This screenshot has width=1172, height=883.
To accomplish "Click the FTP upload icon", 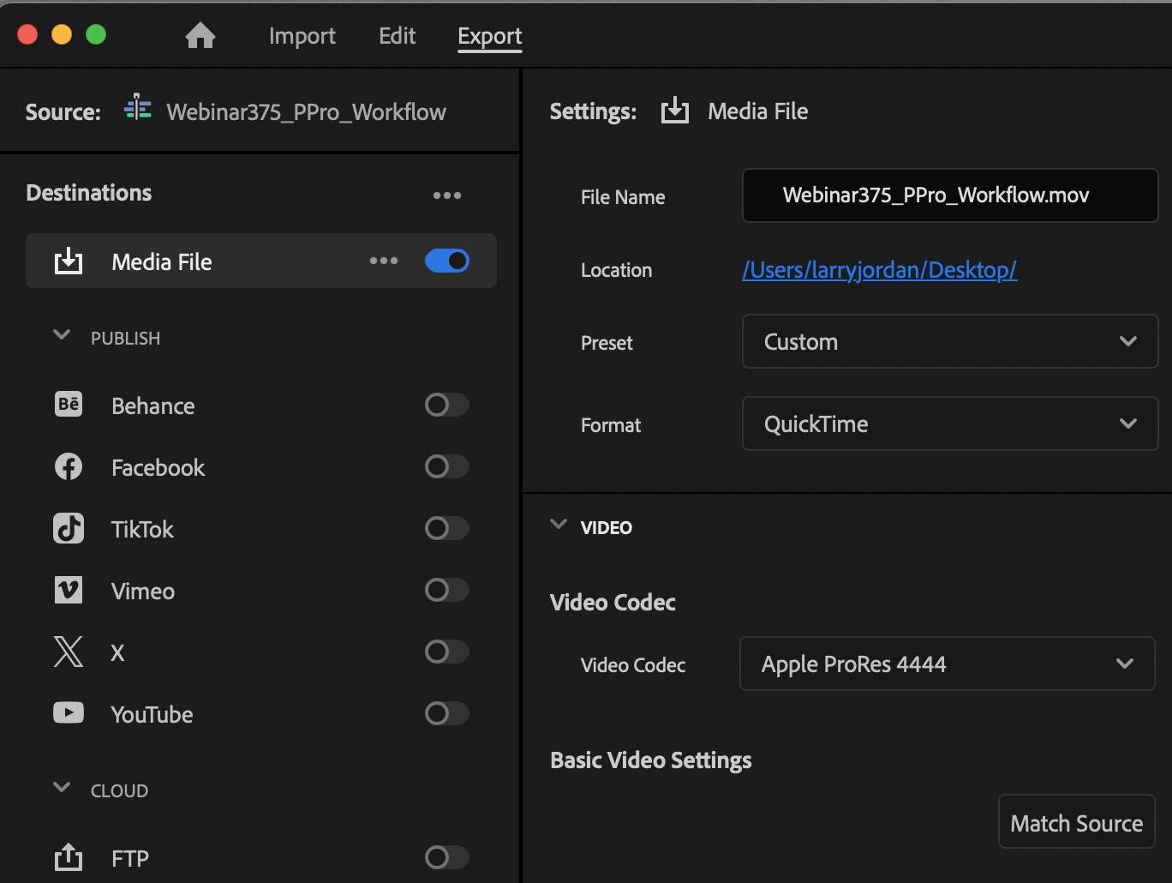I will [69, 857].
